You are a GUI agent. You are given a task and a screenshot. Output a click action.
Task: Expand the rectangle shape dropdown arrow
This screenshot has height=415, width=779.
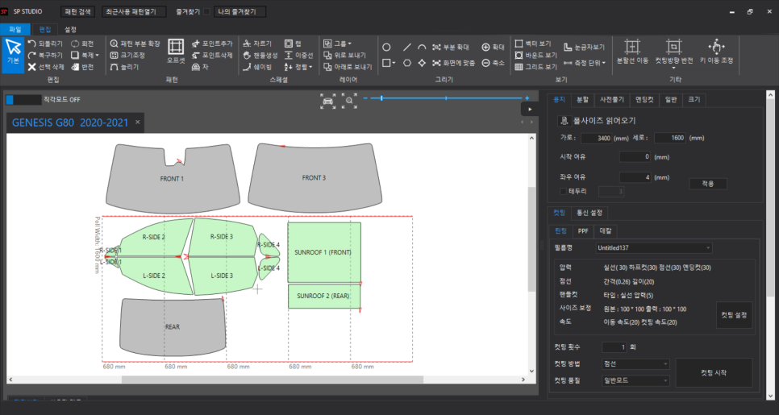(394, 63)
